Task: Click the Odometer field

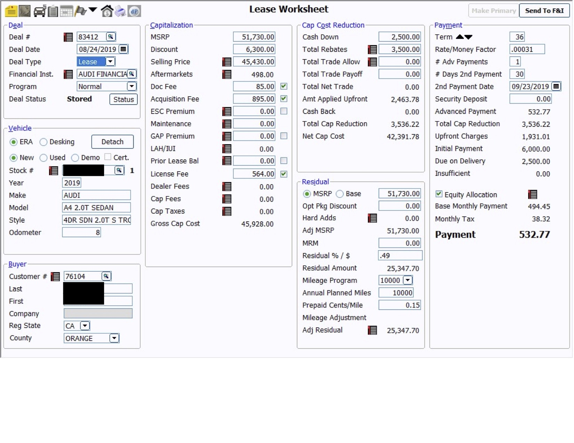Action: 82,232
